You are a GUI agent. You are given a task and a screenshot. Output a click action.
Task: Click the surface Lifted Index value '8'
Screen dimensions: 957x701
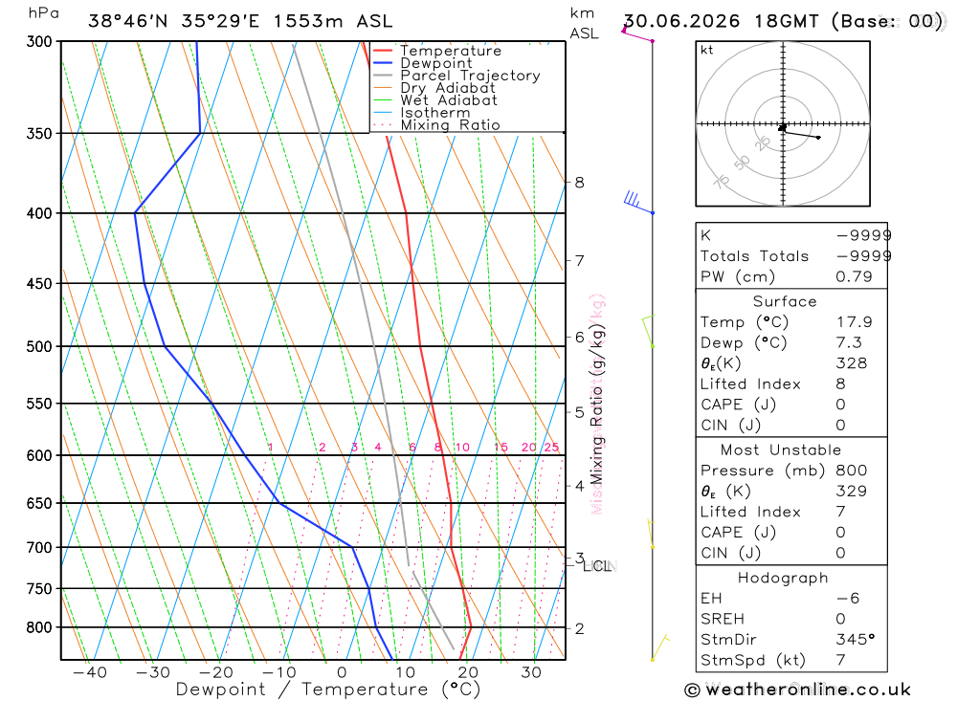coord(840,384)
